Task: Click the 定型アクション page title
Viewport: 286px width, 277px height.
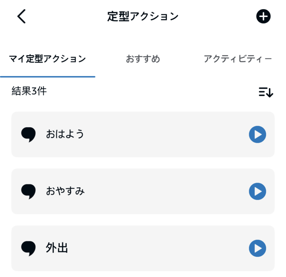Action: pos(143,16)
